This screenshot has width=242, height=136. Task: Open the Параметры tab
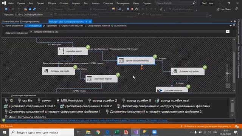coord(50,26)
